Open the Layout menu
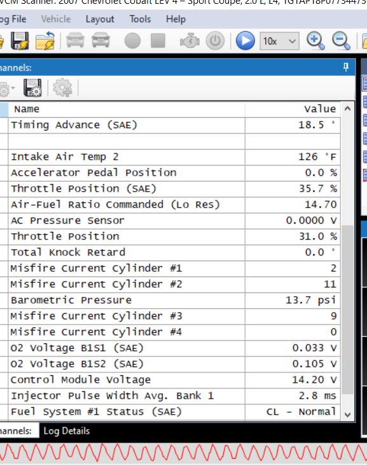The height and width of the screenshot is (465, 367). [x=100, y=19]
